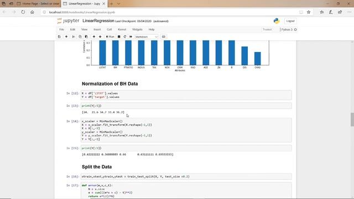Image resolution: width=354 pixels, height=199 pixels.
Task: Open the Insert menu
Action: (97, 29)
